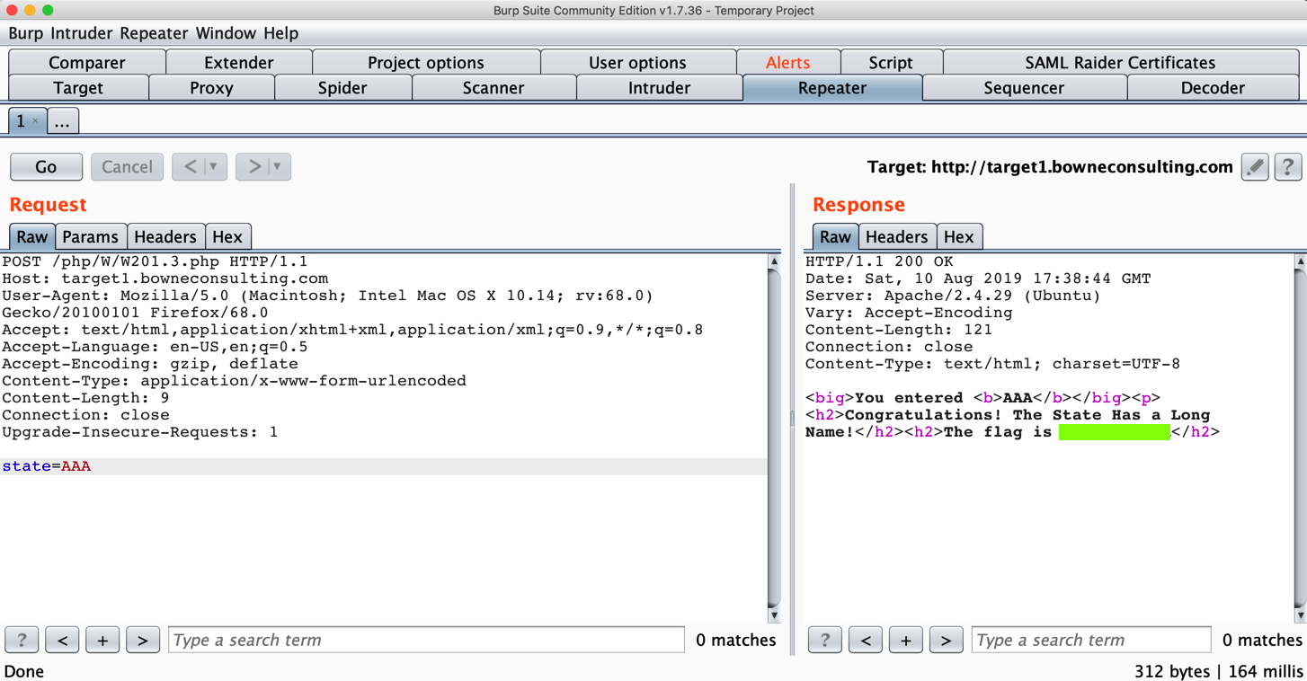Go to next match in request search

pos(142,640)
